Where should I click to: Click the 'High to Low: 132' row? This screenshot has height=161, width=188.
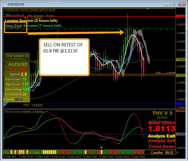click(x=17, y=84)
